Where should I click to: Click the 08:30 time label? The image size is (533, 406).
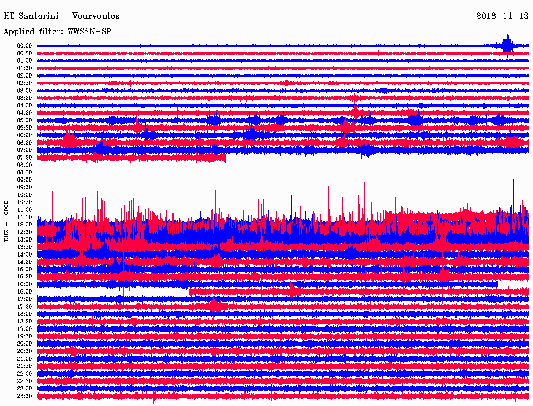point(25,172)
